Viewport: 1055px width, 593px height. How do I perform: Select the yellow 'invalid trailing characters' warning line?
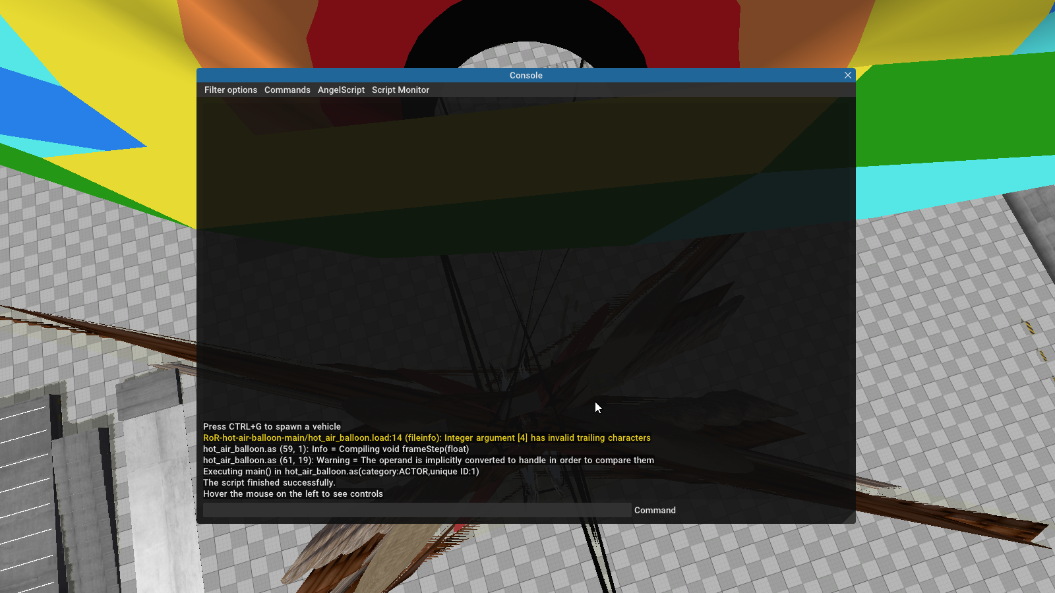[x=427, y=438]
